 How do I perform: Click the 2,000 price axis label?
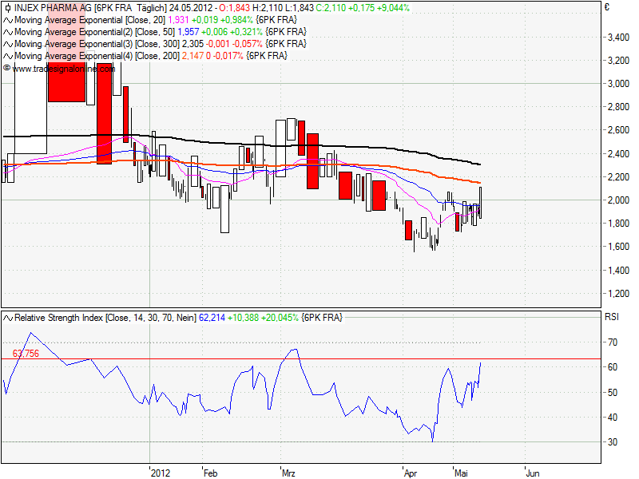(618, 200)
